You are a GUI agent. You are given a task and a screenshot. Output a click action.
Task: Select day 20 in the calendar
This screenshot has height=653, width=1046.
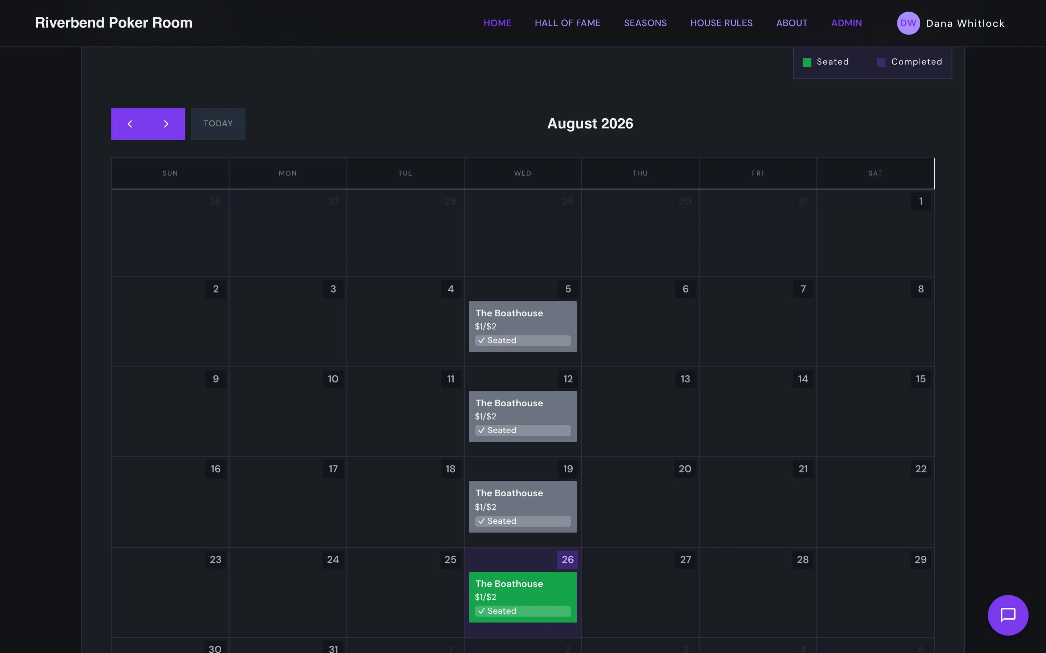click(x=685, y=469)
